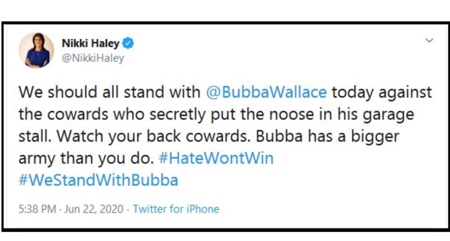Open the #WeStandWithBubba hashtag

point(98,180)
